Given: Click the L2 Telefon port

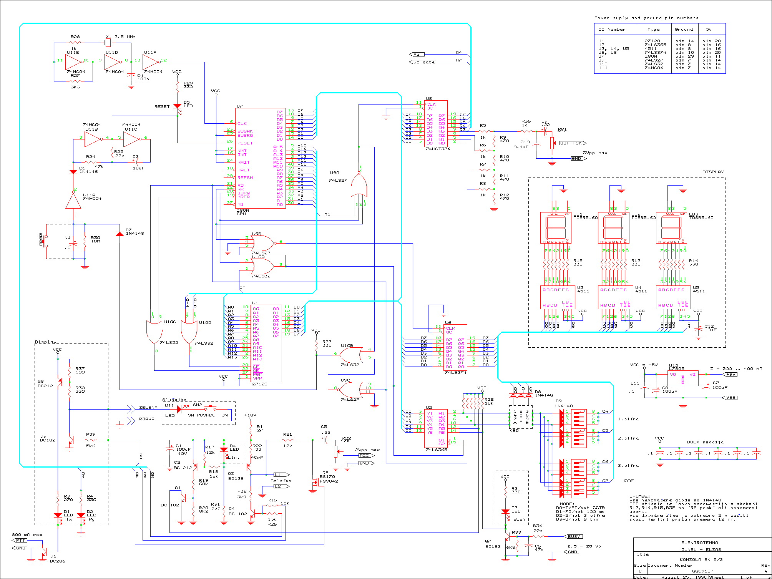Looking at the screenshot, I should pyautogui.click(x=281, y=486).
